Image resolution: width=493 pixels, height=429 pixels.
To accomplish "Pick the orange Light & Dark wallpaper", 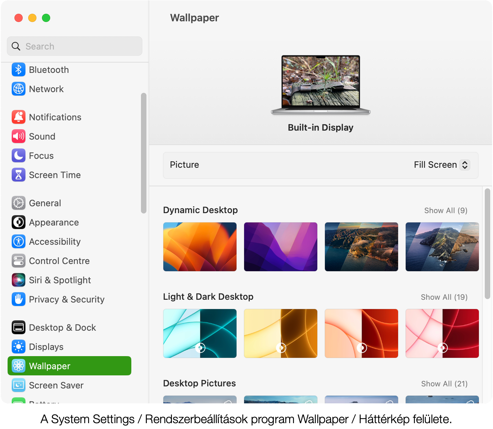I will (x=361, y=333).
